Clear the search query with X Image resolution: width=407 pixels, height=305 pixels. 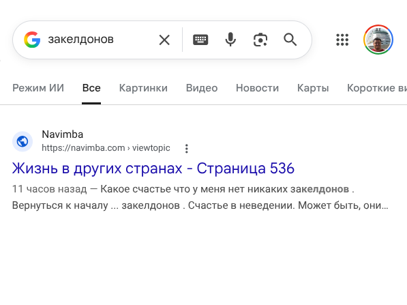click(x=164, y=40)
